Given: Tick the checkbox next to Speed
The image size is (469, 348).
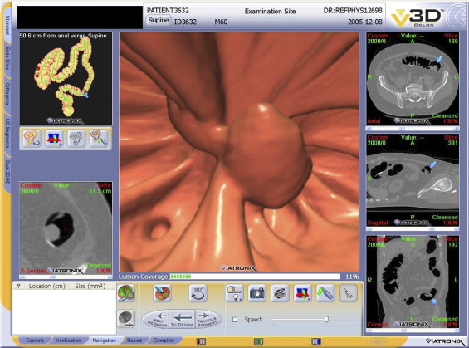Looking at the screenshot, I should (x=235, y=320).
